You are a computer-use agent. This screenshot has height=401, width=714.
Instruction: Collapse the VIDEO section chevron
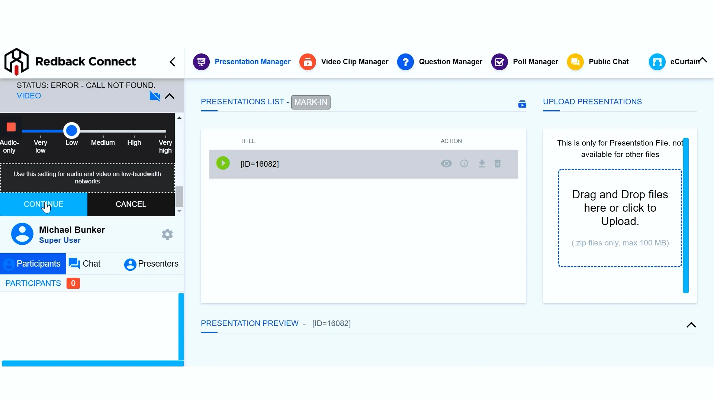170,96
